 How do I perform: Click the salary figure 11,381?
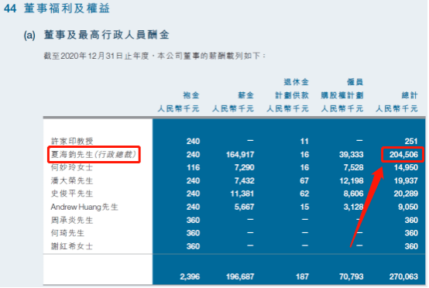(242, 194)
